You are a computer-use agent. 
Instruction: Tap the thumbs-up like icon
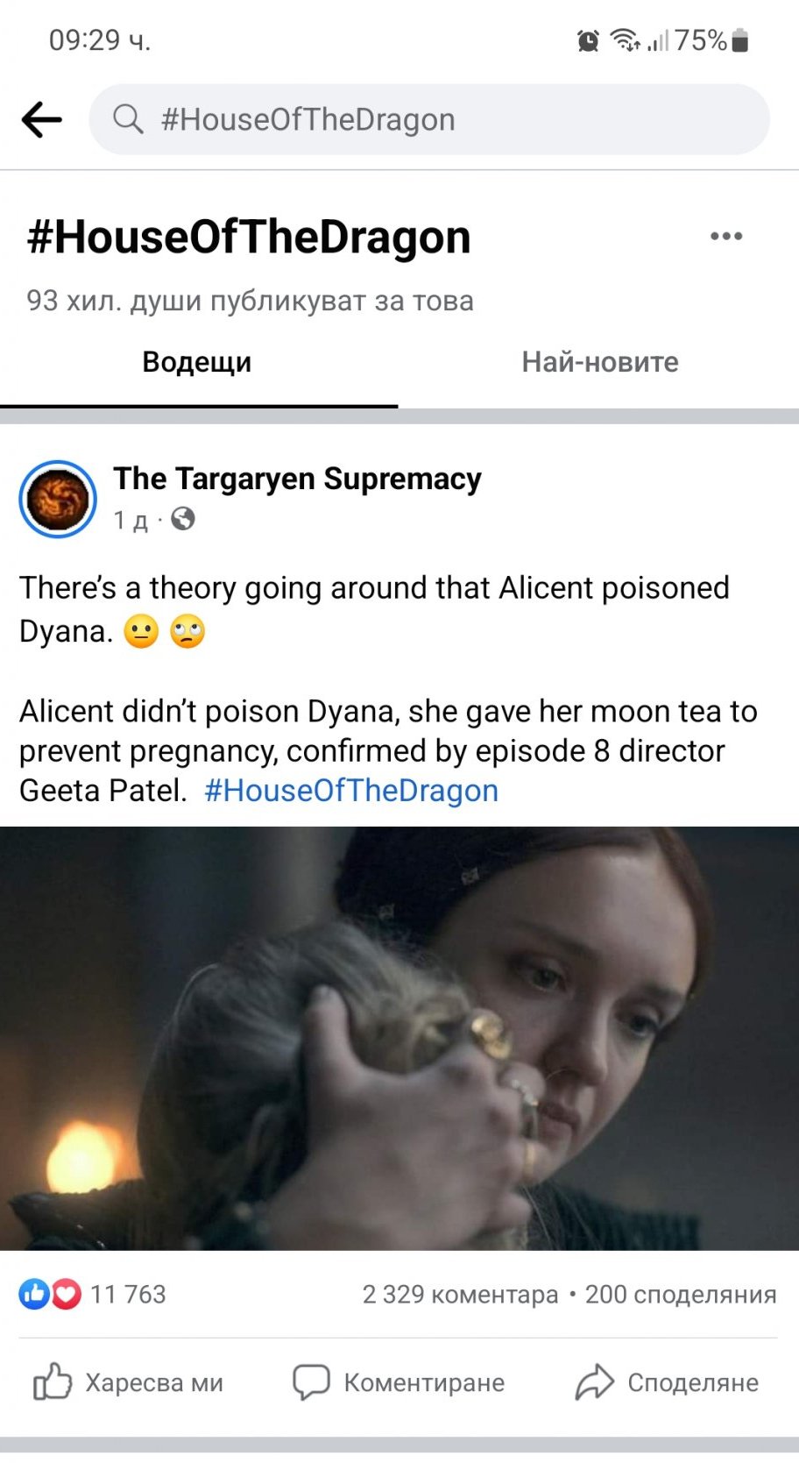pos(52,1381)
